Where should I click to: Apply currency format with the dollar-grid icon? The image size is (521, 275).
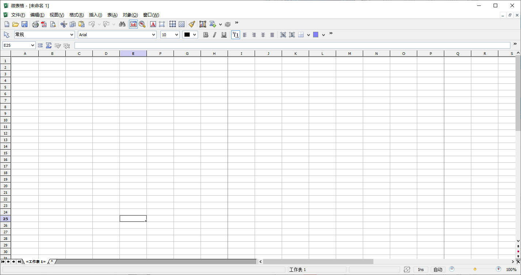click(292, 35)
